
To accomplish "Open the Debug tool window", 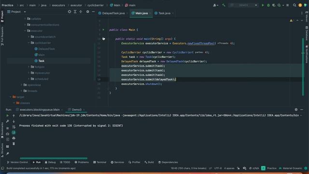I will [x=50, y=162].
